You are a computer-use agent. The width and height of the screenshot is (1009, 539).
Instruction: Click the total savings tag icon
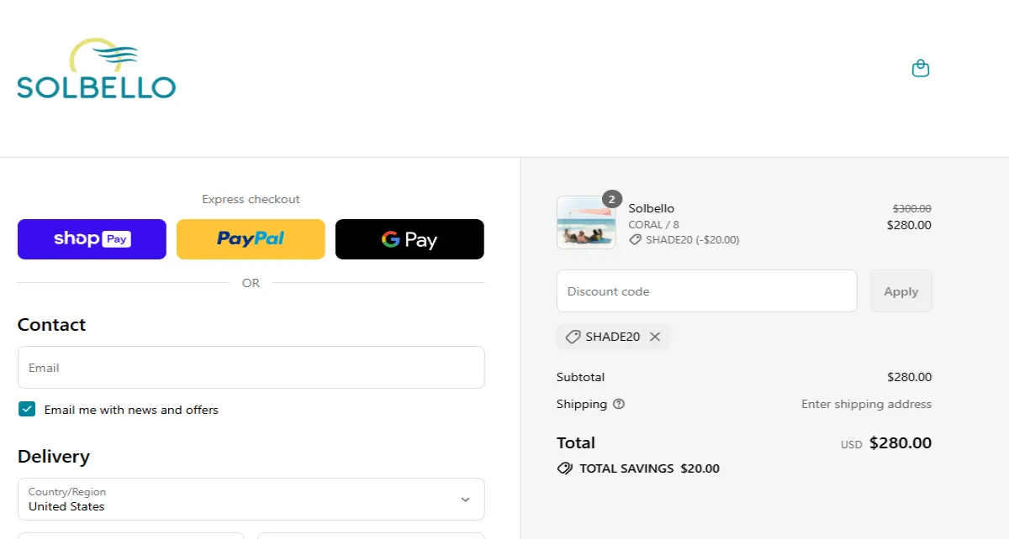tap(565, 468)
